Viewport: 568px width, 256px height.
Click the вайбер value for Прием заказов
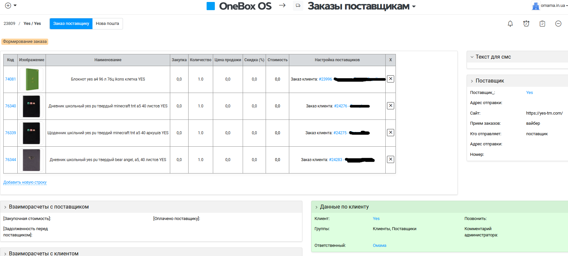point(533,123)
